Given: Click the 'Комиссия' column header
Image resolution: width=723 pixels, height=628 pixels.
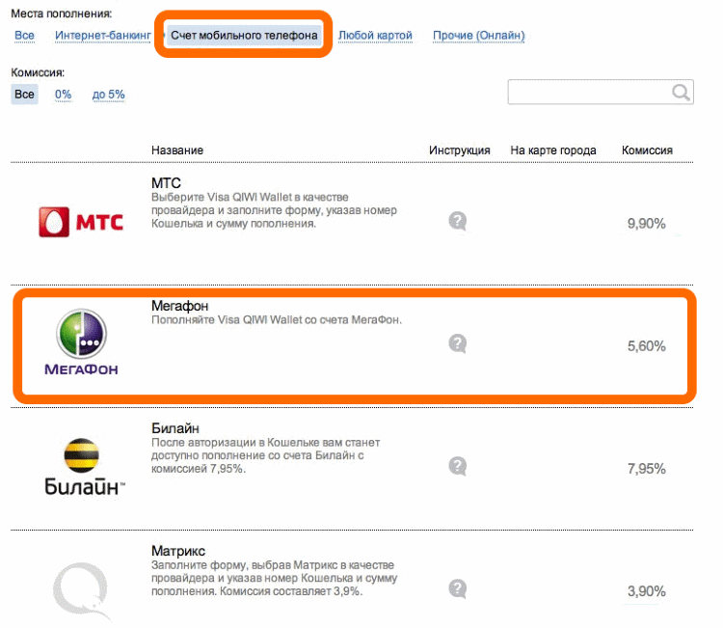Looking at the screenshot, I should pos(647,150).
